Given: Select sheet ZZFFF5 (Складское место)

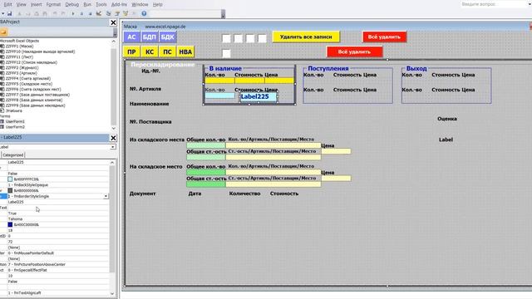Looking at the screenshot, I should click(x=29, y=84).
